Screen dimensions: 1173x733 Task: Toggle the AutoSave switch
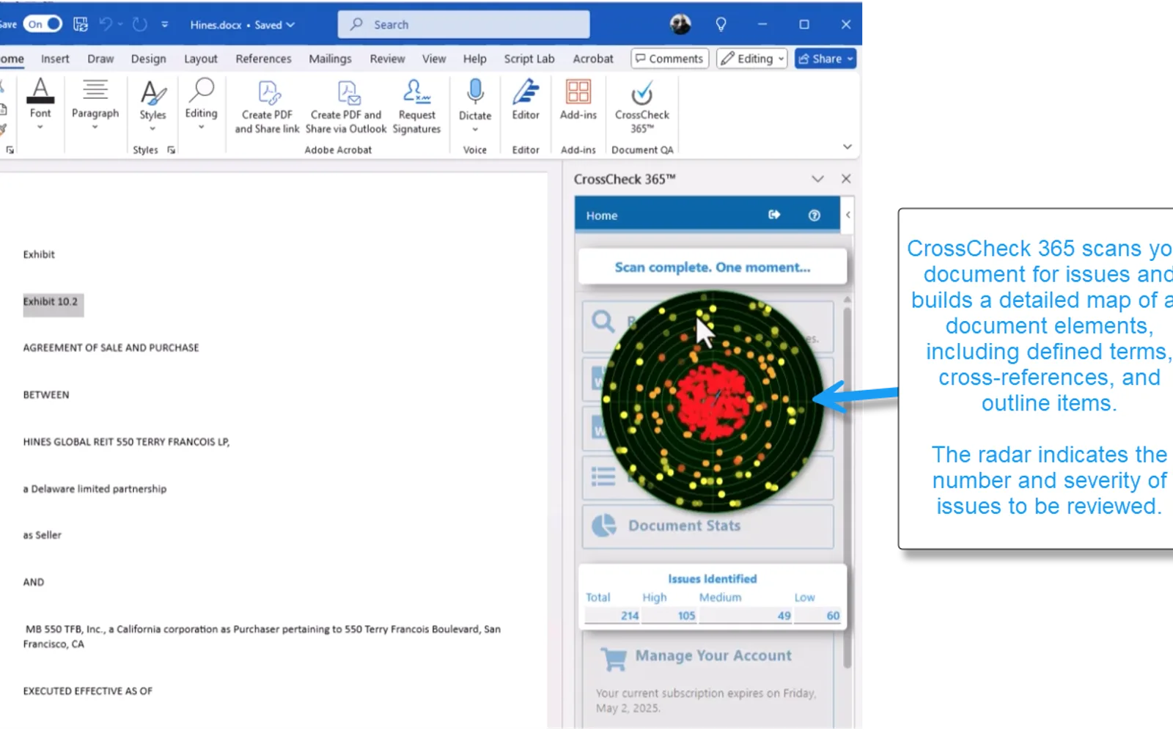tap(43, 24)
